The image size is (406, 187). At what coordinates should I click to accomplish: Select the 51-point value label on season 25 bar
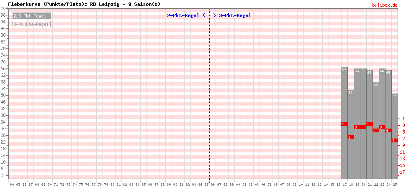click(x=395, y=96)
